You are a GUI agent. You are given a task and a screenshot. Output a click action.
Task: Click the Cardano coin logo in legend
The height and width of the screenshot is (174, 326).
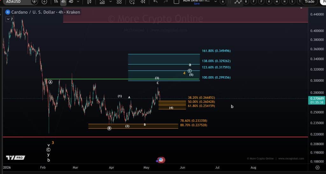pyautogui.click(x=8, y=12)
